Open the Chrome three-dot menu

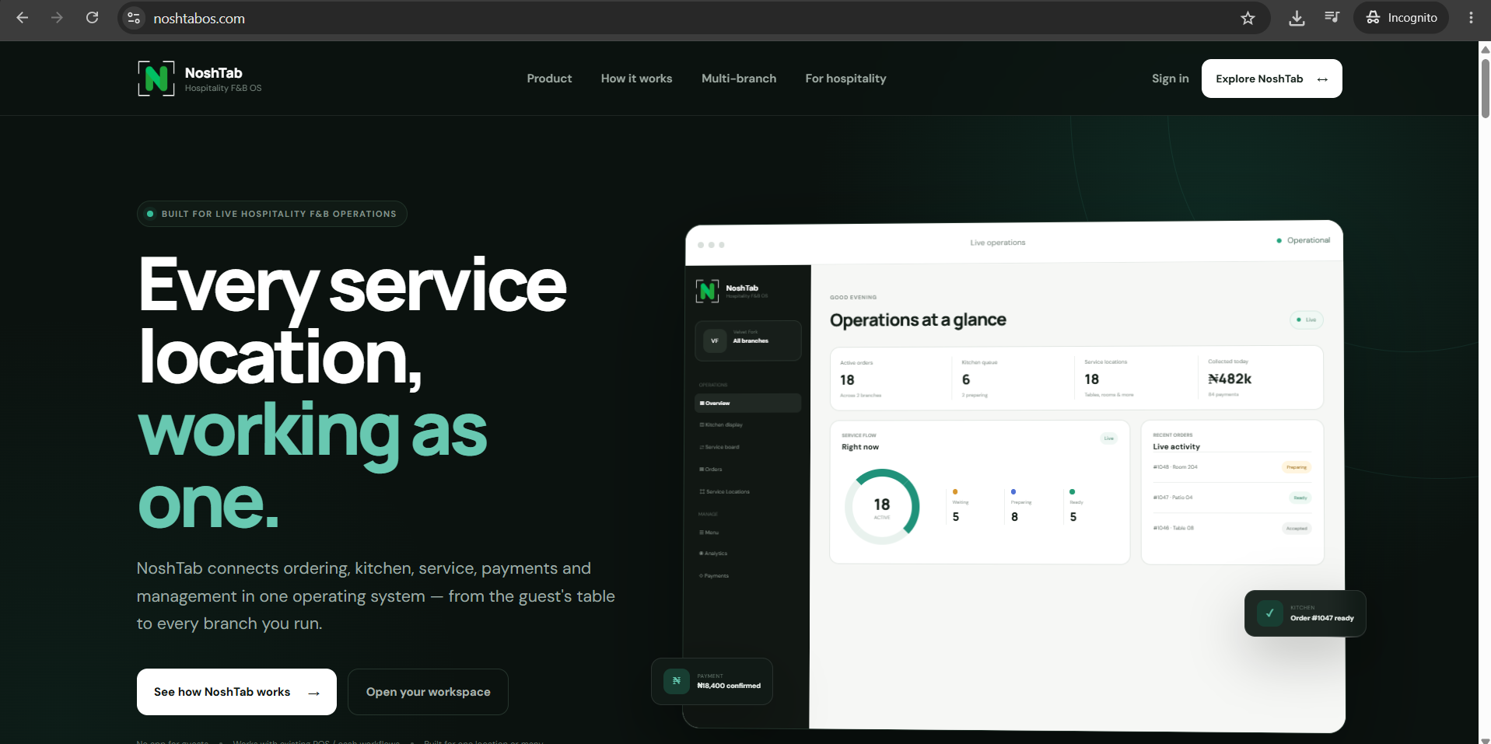1471,18
